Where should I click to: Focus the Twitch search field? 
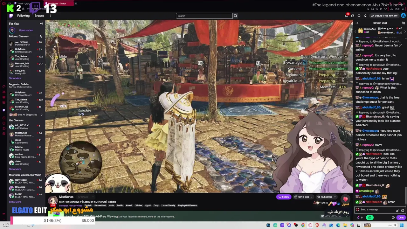(x=204, y=16)
